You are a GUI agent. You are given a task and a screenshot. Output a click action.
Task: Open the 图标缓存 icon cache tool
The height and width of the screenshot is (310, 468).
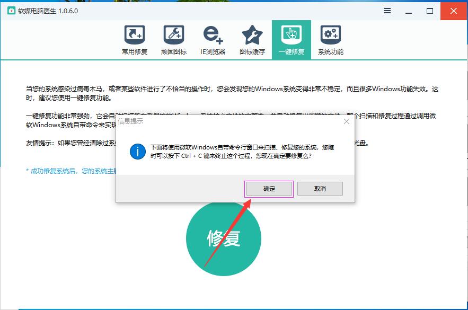pyautogui.click(x=252, y=40)
